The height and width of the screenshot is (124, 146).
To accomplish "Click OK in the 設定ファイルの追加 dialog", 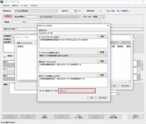I will pos(92,98).
